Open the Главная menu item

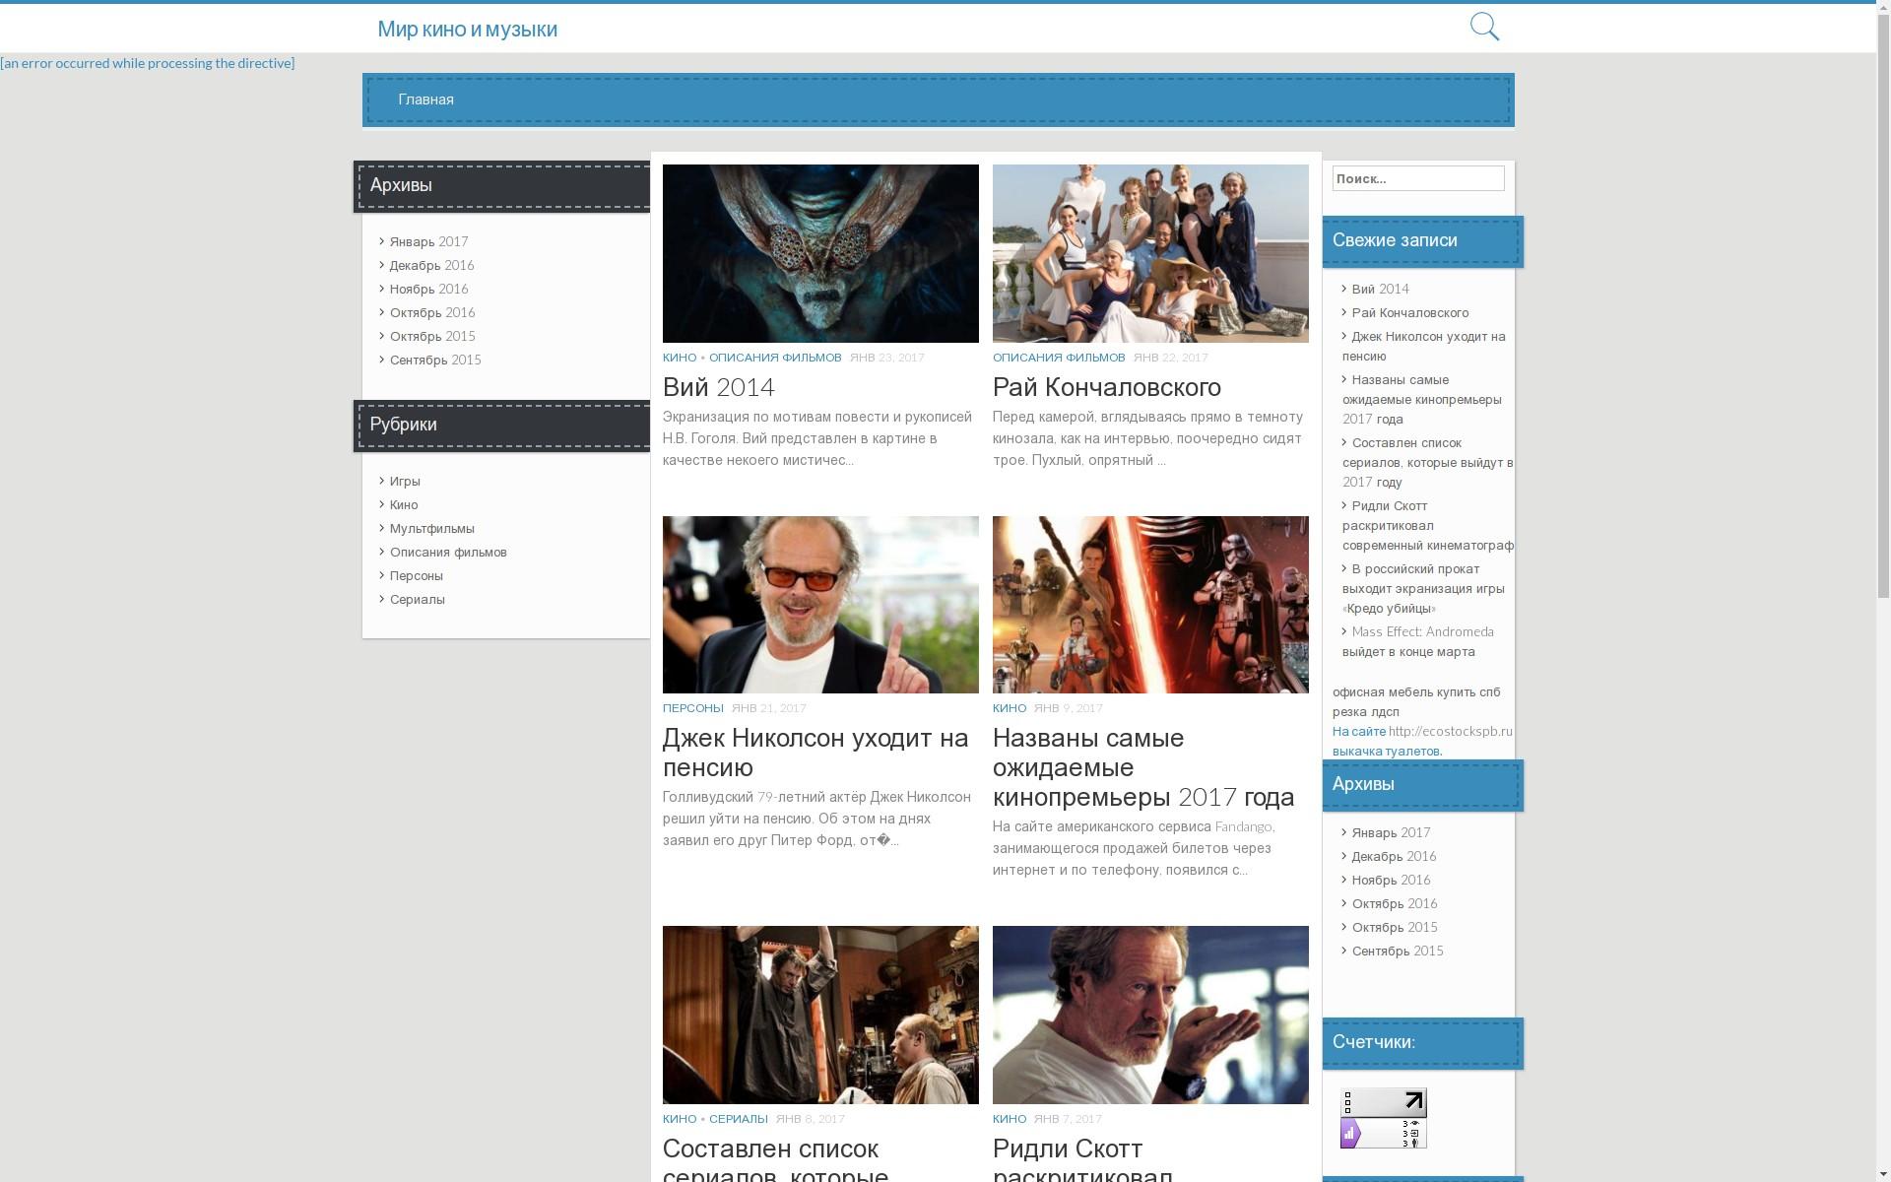425,99
